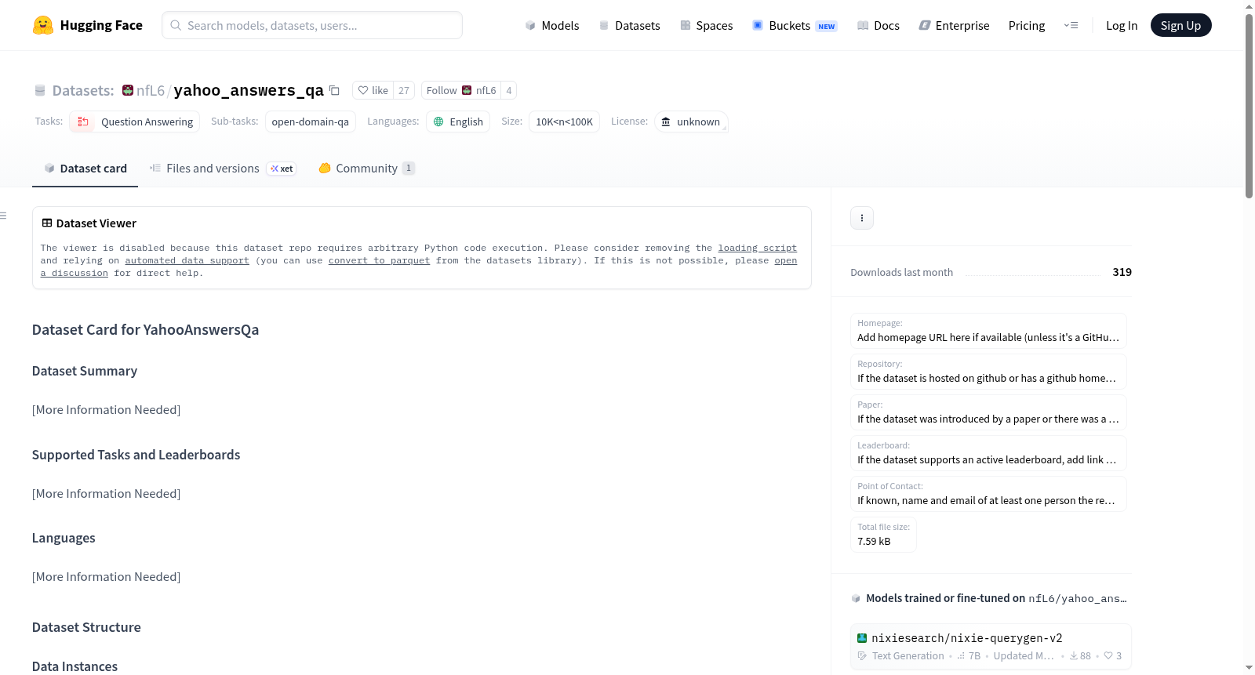Click '[More Information Needed]' under the Languages heading
The width and height of the screenshot is (1255, 675).
[x=106, y=577]
